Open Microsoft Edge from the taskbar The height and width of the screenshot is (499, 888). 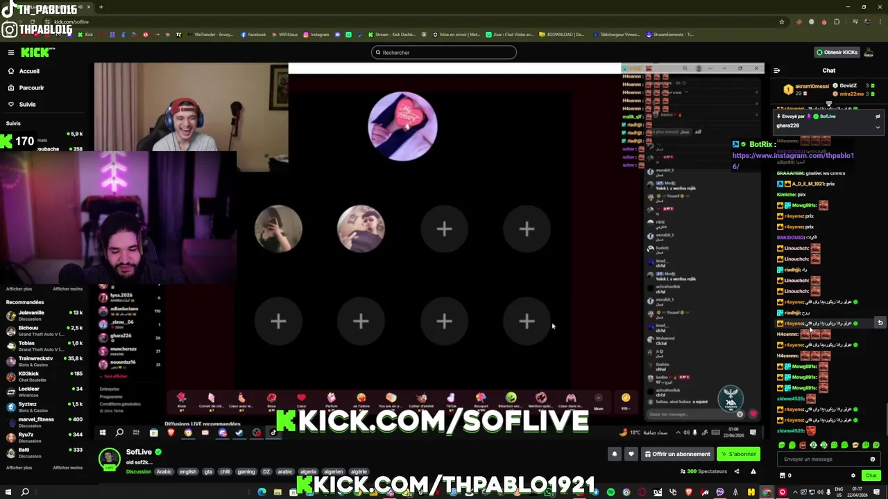(262, 493)
